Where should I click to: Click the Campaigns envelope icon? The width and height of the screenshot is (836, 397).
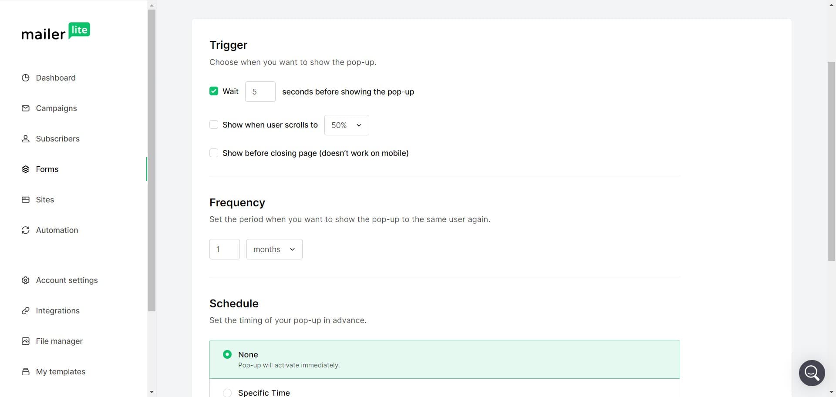coord(26,108)
